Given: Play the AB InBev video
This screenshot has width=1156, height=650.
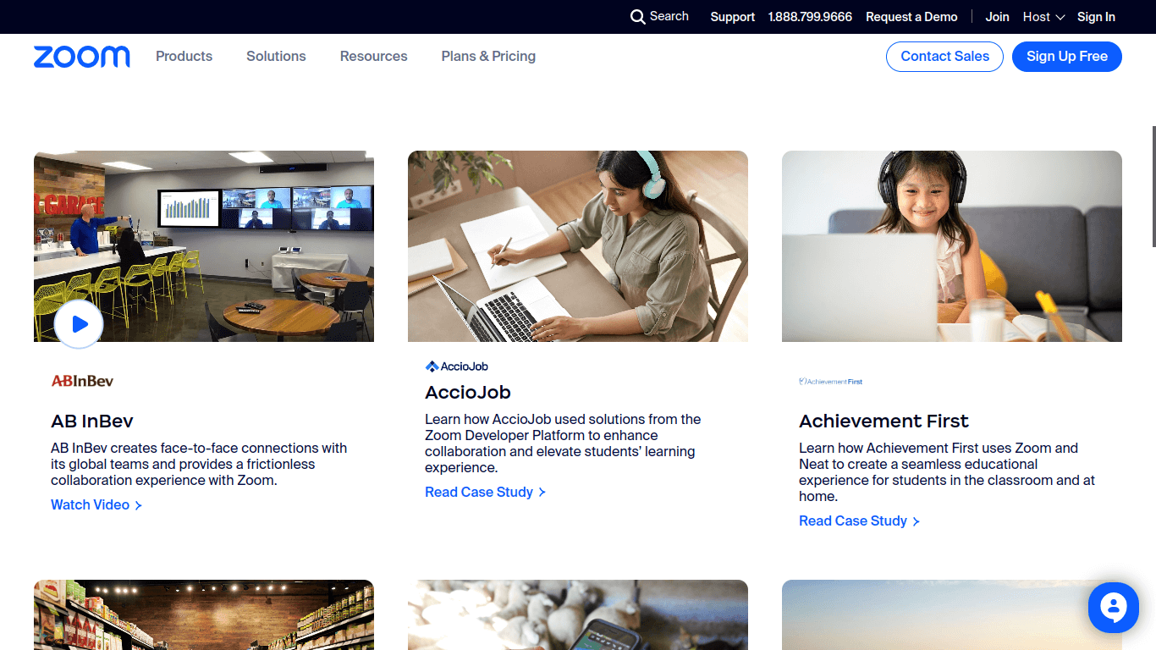Looking at the screenshot, I should [79, 324].
